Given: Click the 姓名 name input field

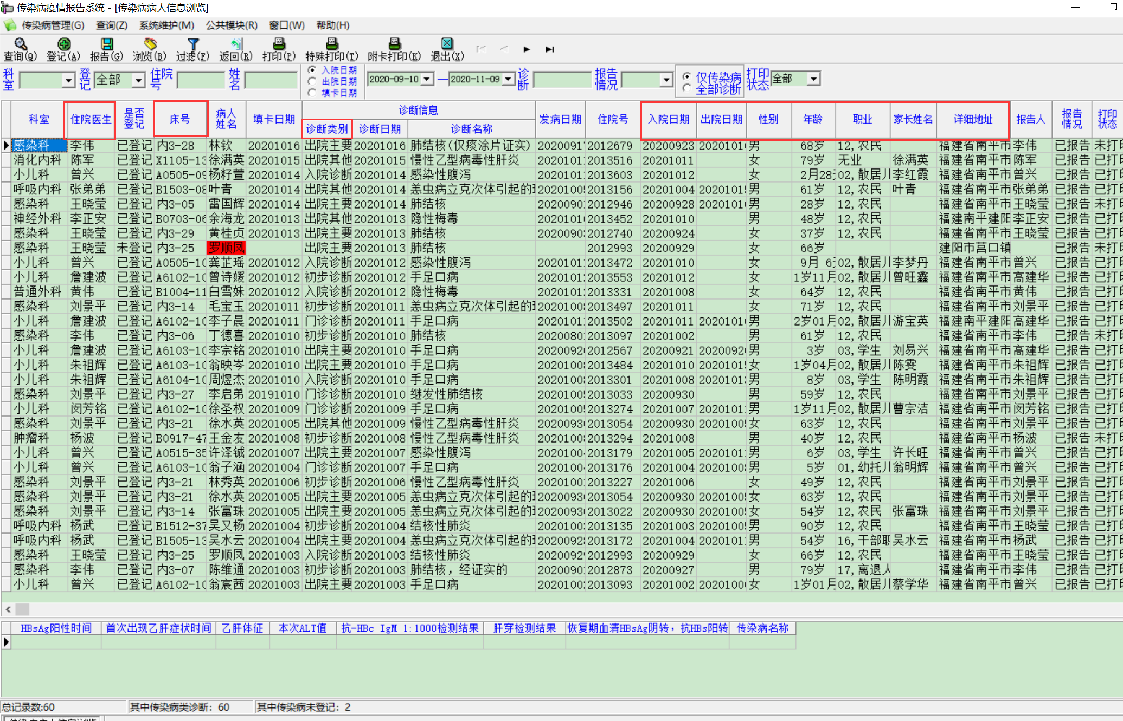Looking at the screenshot, I should pyautogui.click(x=270, y=81).
